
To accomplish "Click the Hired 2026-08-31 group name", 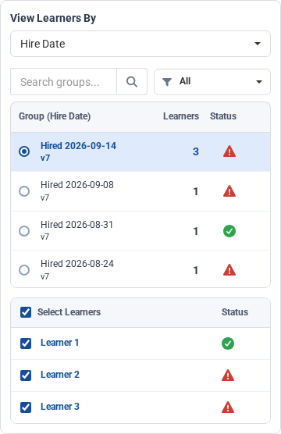I will point(77,225).
